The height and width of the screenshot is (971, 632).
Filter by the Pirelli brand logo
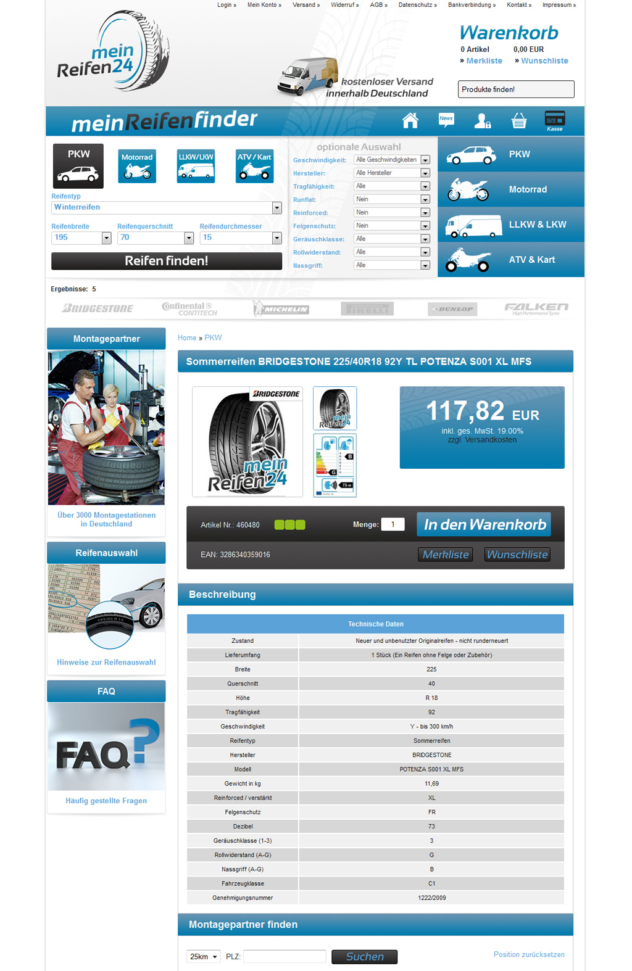(367, 308)
